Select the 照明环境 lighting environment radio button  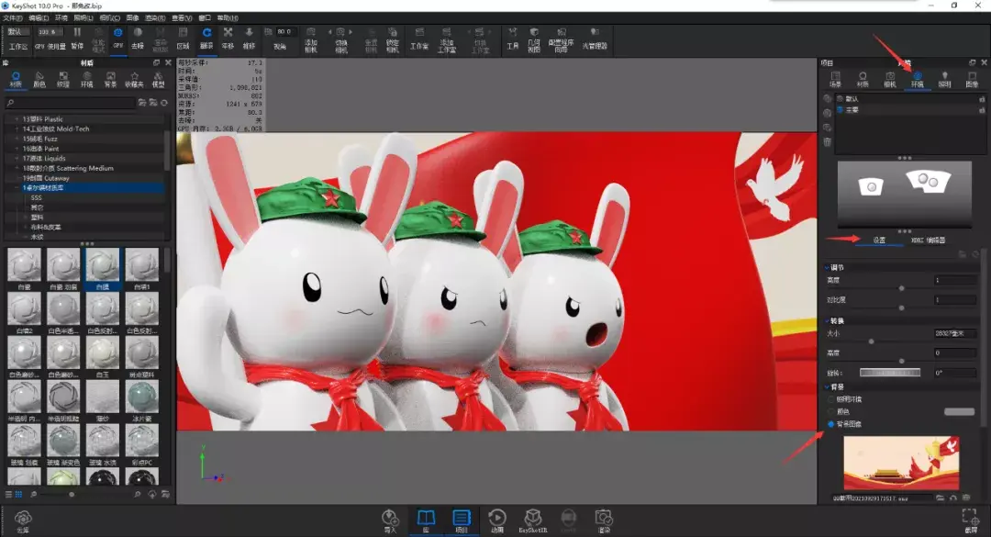(830, 399)
